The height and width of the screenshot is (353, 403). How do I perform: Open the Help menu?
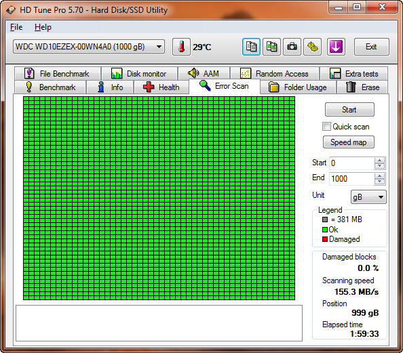(43, 27)
